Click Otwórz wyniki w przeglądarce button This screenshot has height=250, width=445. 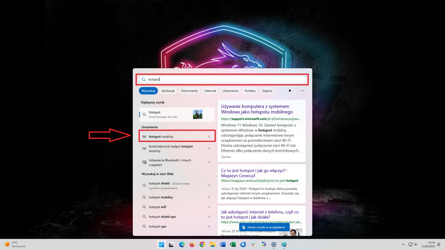(264, 227)
